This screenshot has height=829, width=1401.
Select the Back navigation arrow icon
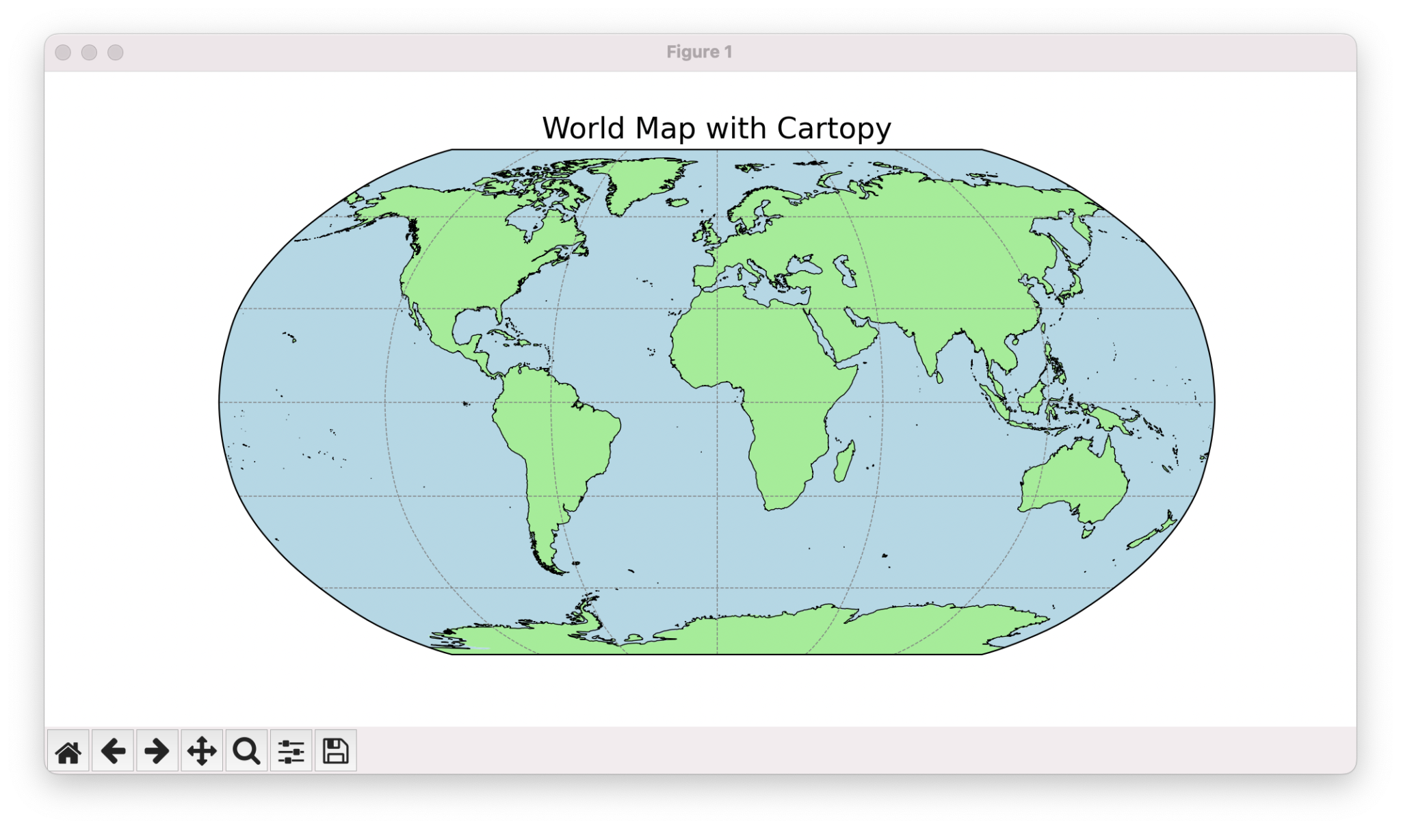point(114,750)
